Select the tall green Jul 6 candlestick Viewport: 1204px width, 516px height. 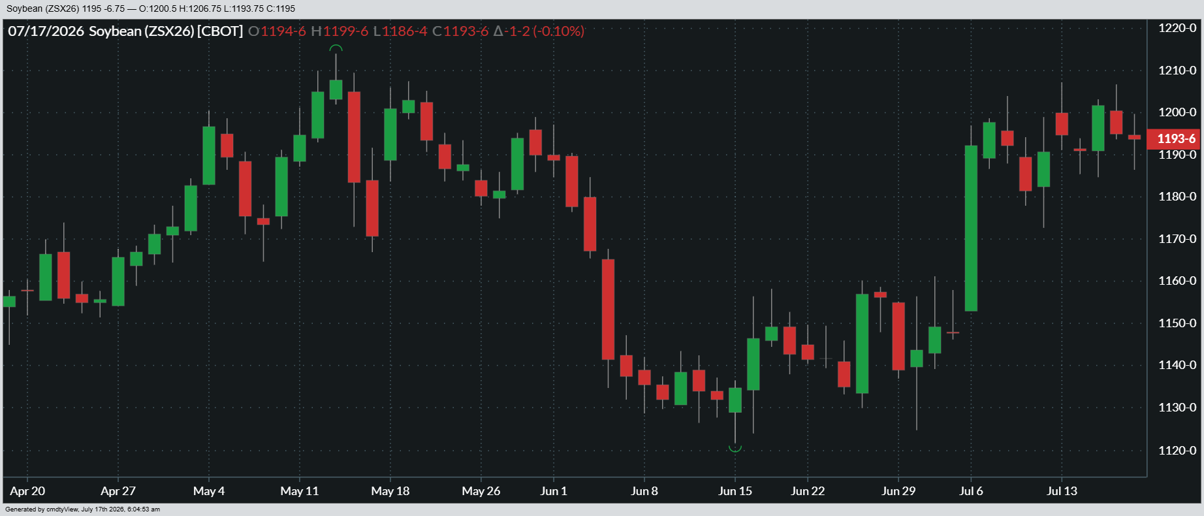click(x=971, y=228)
